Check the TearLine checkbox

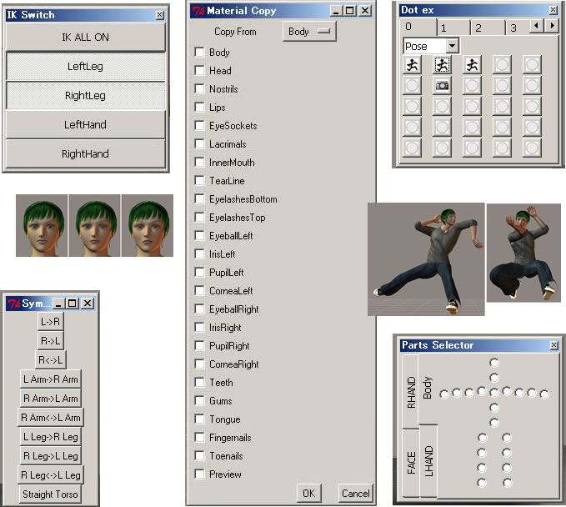point(199,180)
